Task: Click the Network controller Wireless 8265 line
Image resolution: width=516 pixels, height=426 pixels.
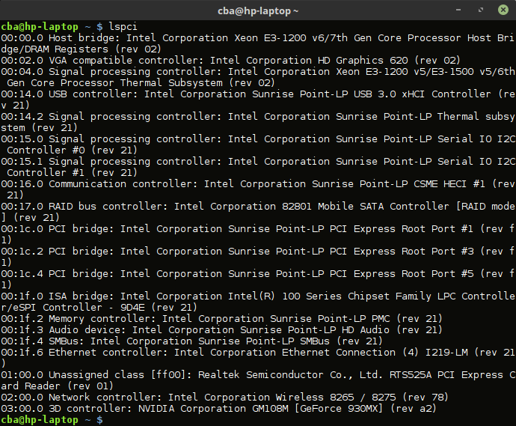Action: (x=224, y=397)
